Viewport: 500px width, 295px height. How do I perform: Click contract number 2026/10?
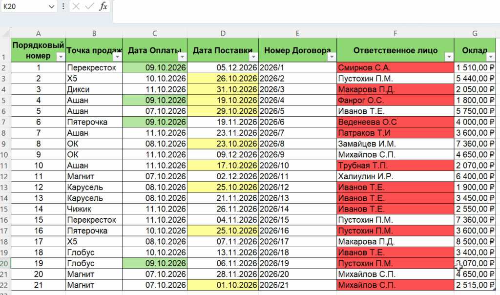click(297, 166)
